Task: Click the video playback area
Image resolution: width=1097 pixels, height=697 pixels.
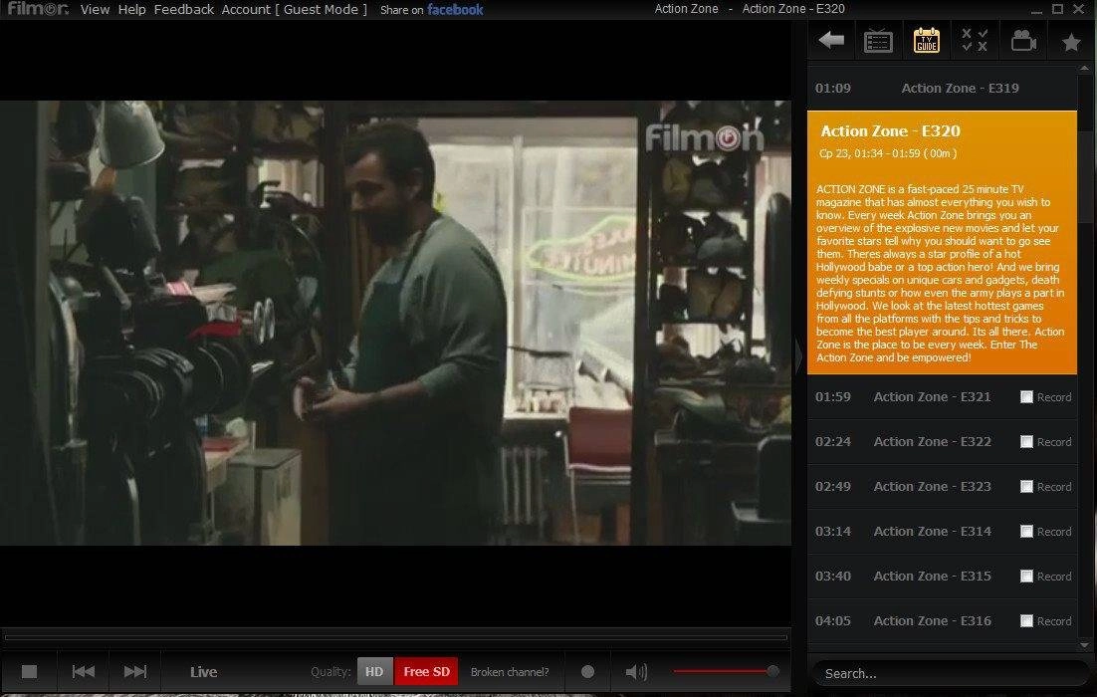Action: pos(395,323)
